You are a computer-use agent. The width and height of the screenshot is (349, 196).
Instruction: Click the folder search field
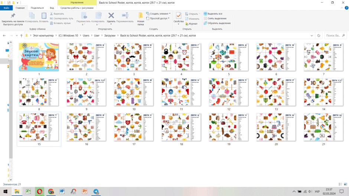coord(335,36)
